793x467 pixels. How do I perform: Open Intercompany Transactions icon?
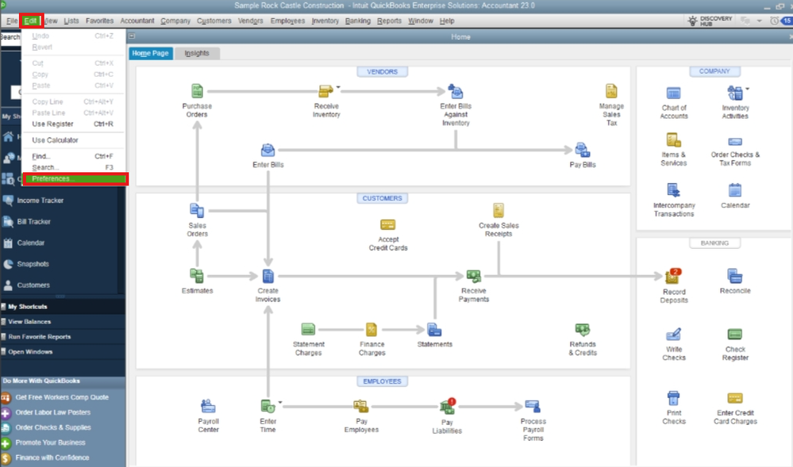(674, 190)
